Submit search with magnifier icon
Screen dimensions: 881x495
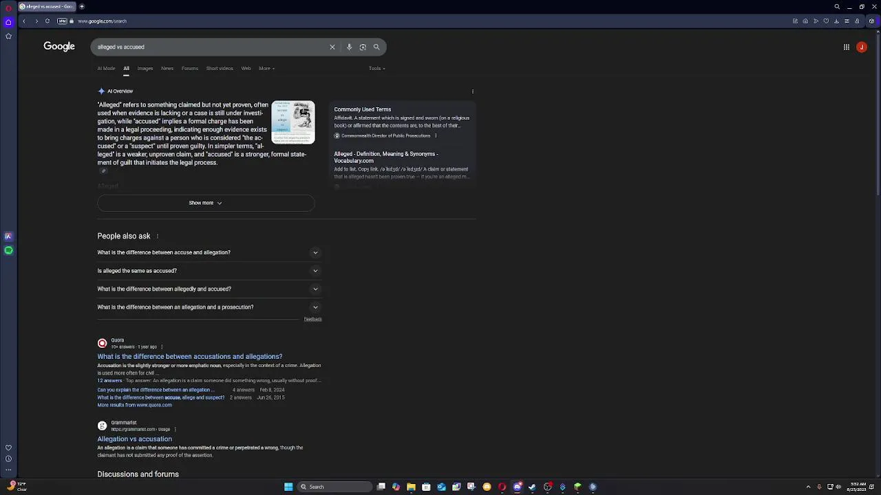(376, 47)
